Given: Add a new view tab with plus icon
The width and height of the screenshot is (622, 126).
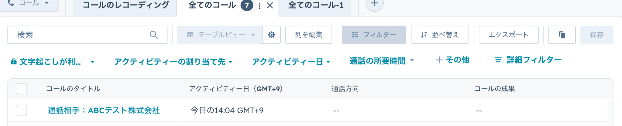Looking at the screenshot, I should coord(374,4).
